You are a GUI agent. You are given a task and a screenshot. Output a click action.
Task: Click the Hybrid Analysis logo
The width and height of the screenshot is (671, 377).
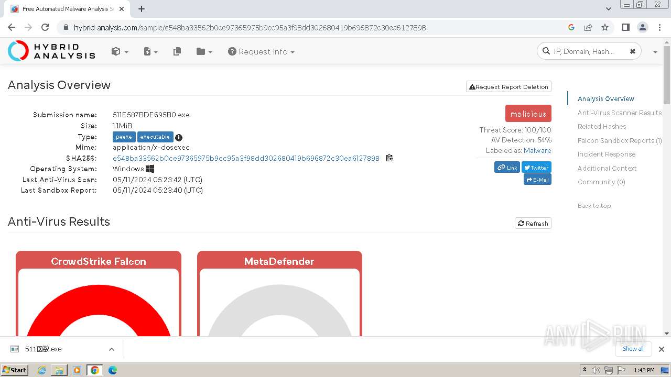(x=51, y=51)
